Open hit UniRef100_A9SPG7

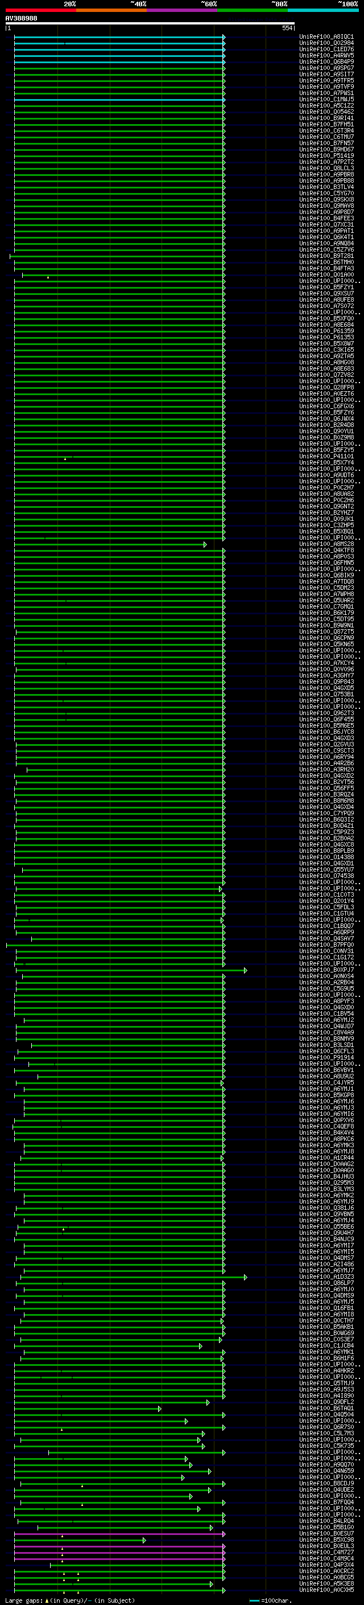pos(326,68)
